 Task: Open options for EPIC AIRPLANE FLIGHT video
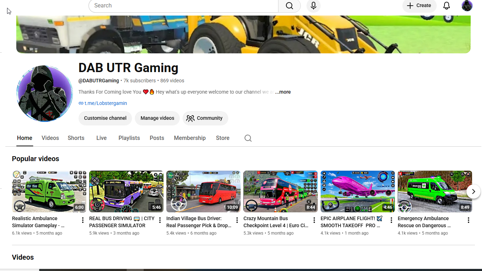(x=391, y=220)
